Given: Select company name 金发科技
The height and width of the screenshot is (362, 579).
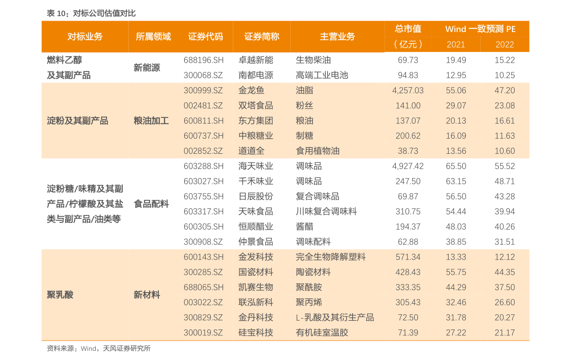Looking at the screenshot, I should pos(256,257).
